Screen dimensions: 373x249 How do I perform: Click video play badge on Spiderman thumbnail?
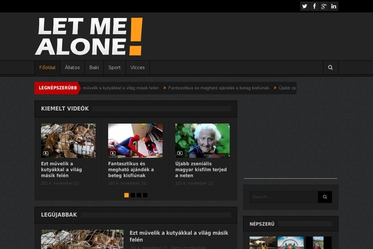113,153
